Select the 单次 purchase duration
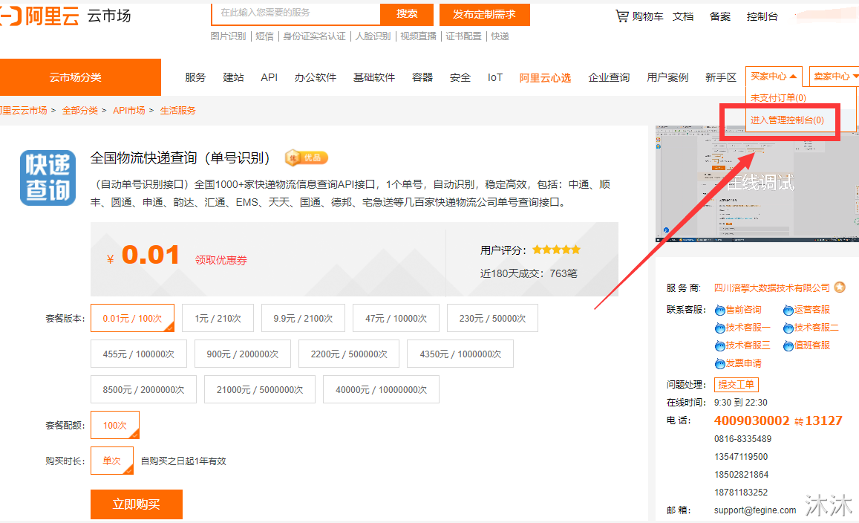Image resolution: width=859 pixels, height=523 pixels. click(112, 461)
